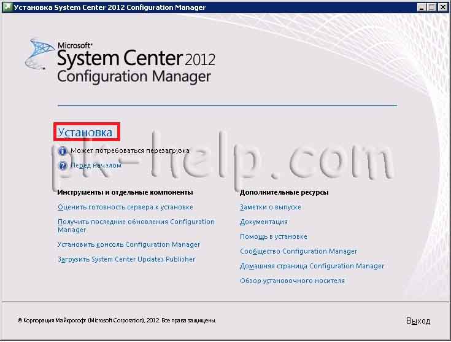Open the Перед началом link
This screenshot has height=342, width=451.
point(96,166)
